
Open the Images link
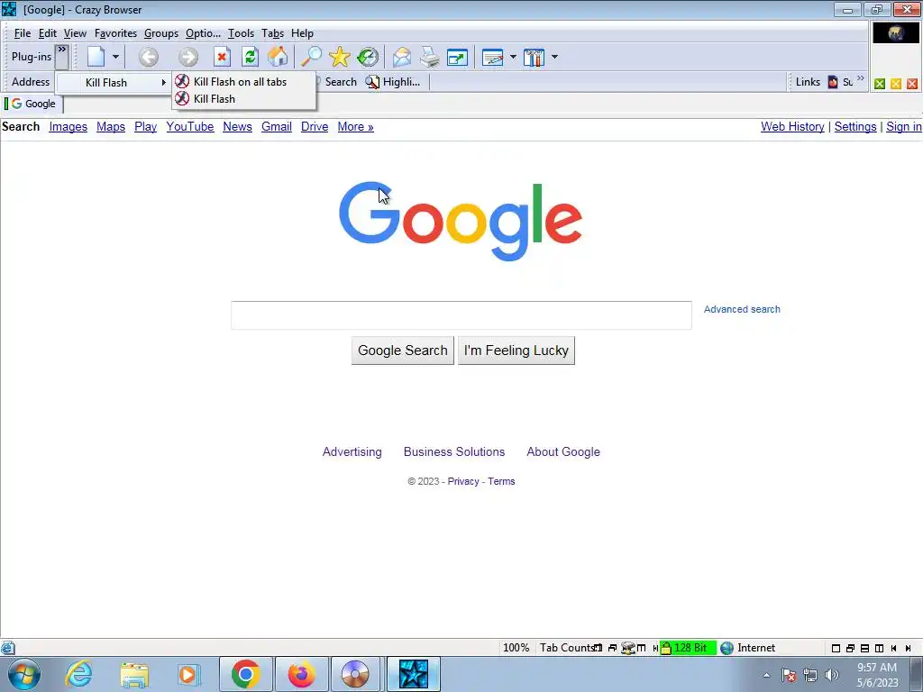click(x=69, y=126)
